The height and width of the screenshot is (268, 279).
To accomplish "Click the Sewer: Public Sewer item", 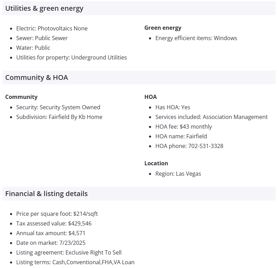I will point(42,38).
